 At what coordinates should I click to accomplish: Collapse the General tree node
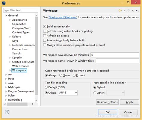coord(6,16)
